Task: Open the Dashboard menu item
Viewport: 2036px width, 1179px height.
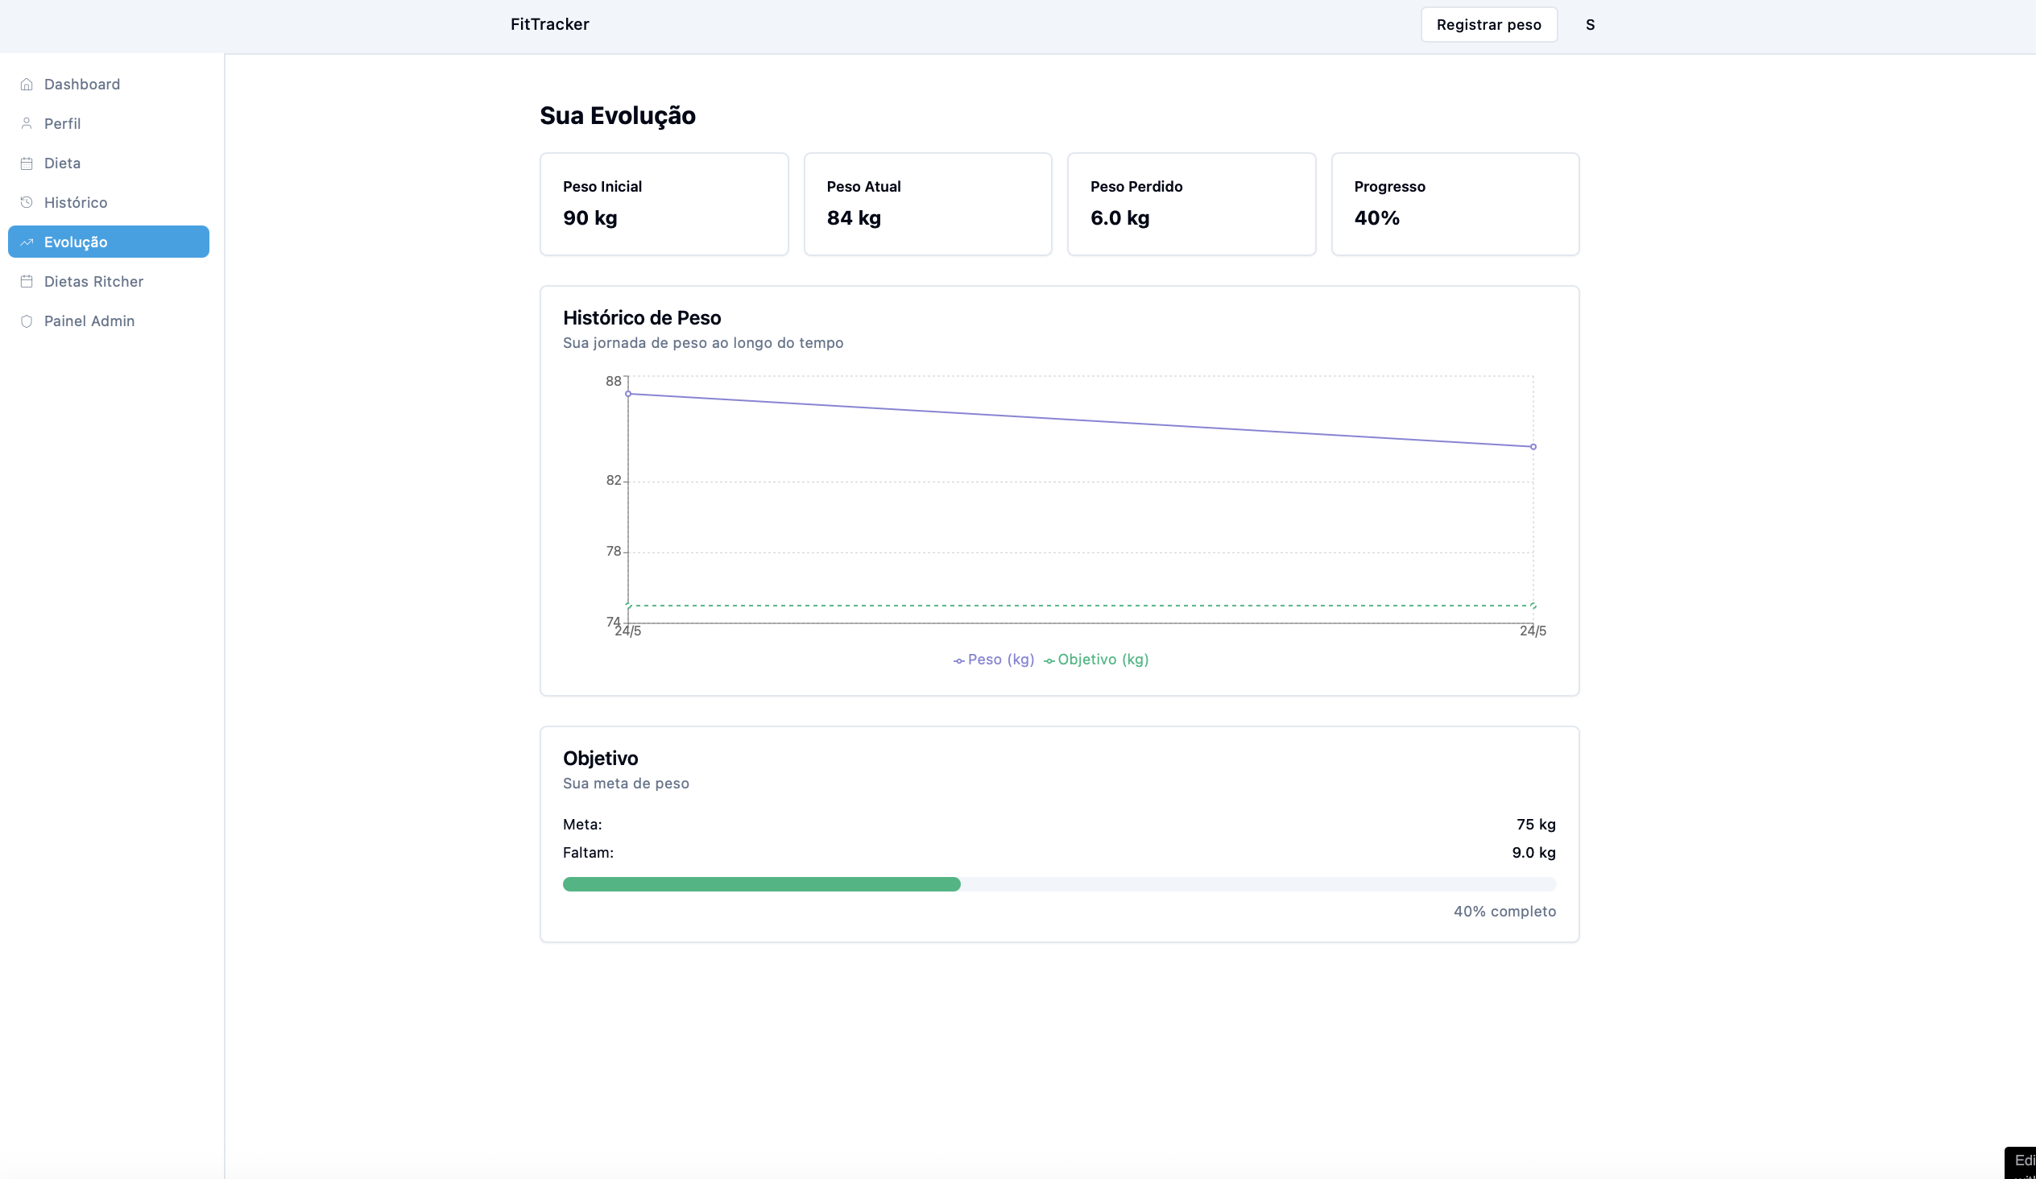Action: [81, 84]
